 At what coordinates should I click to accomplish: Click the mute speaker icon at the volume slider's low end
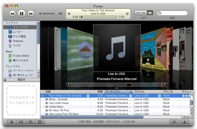click(x=40, y=14)
